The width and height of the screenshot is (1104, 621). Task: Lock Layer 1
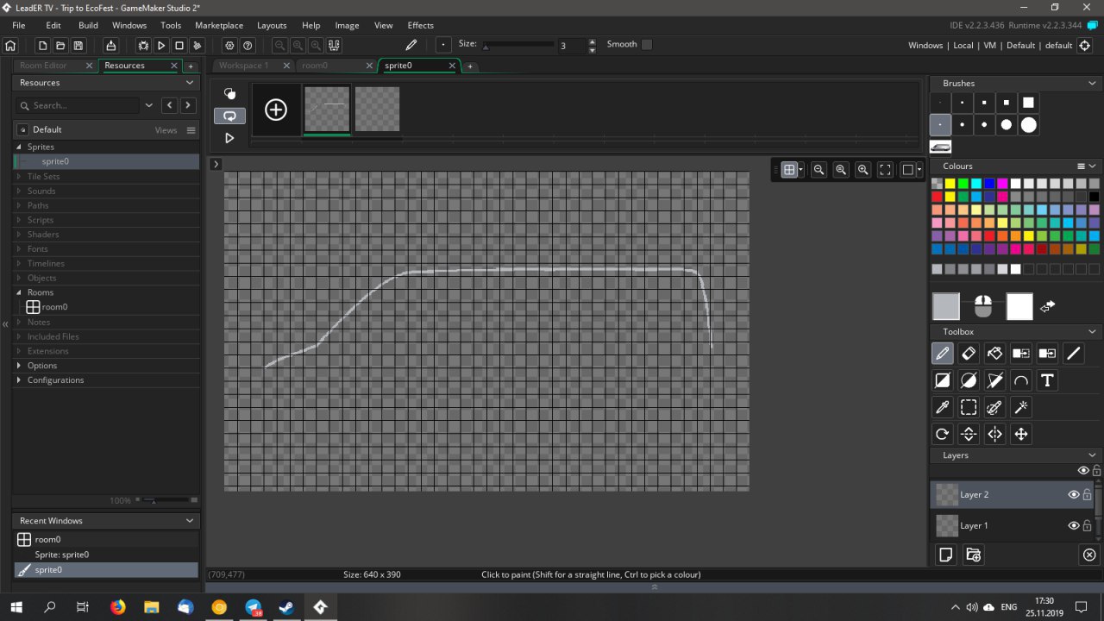tap(1087, 525)
